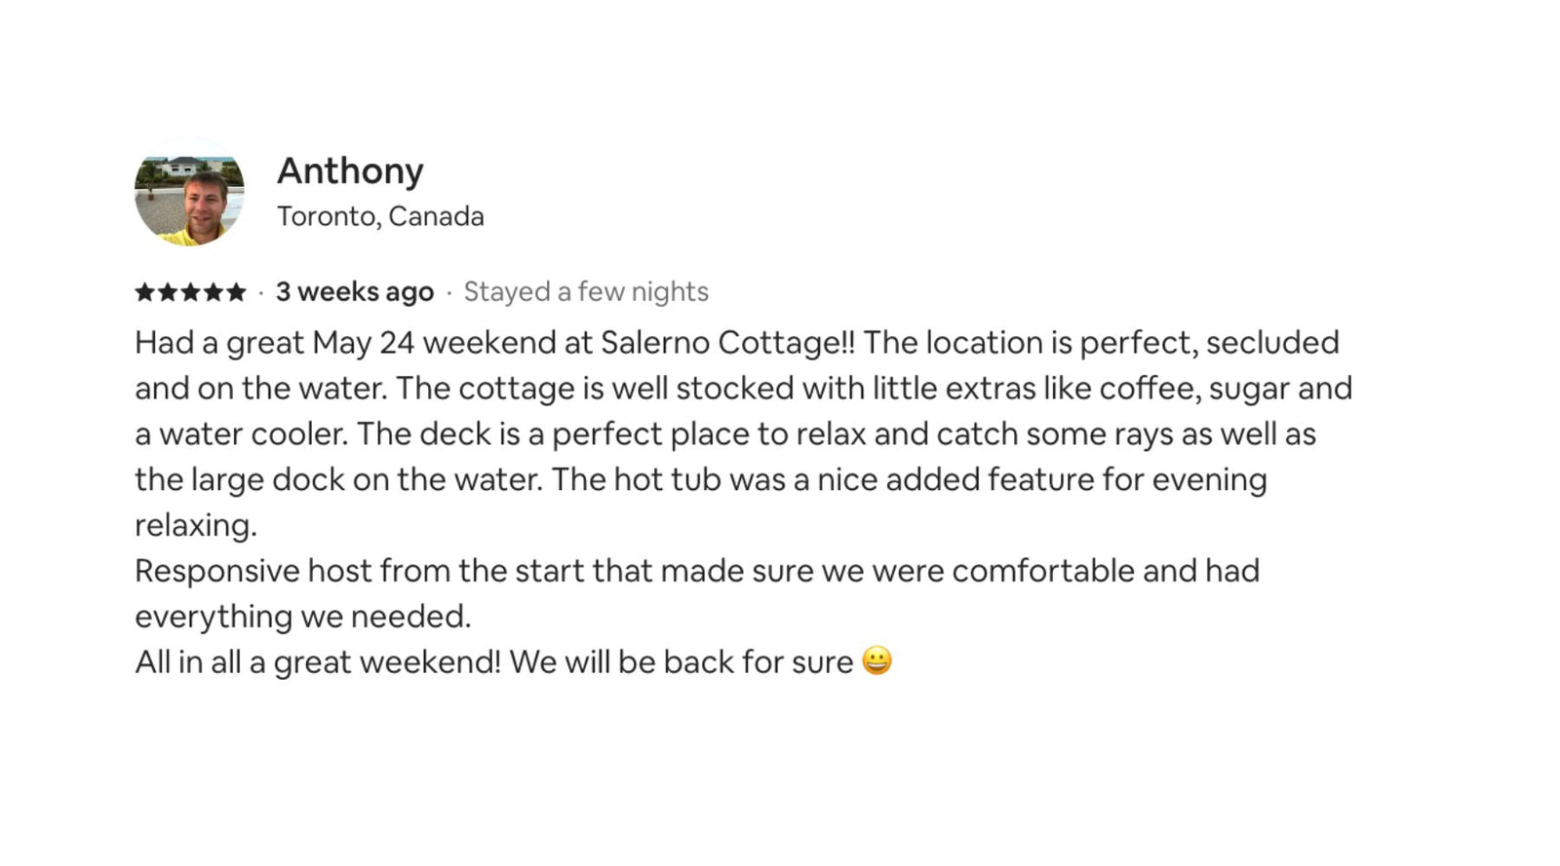Click the grinning face emoji

(877, 661)
